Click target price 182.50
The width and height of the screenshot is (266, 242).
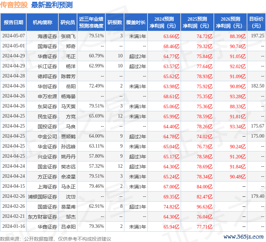[x=258, y=86]
